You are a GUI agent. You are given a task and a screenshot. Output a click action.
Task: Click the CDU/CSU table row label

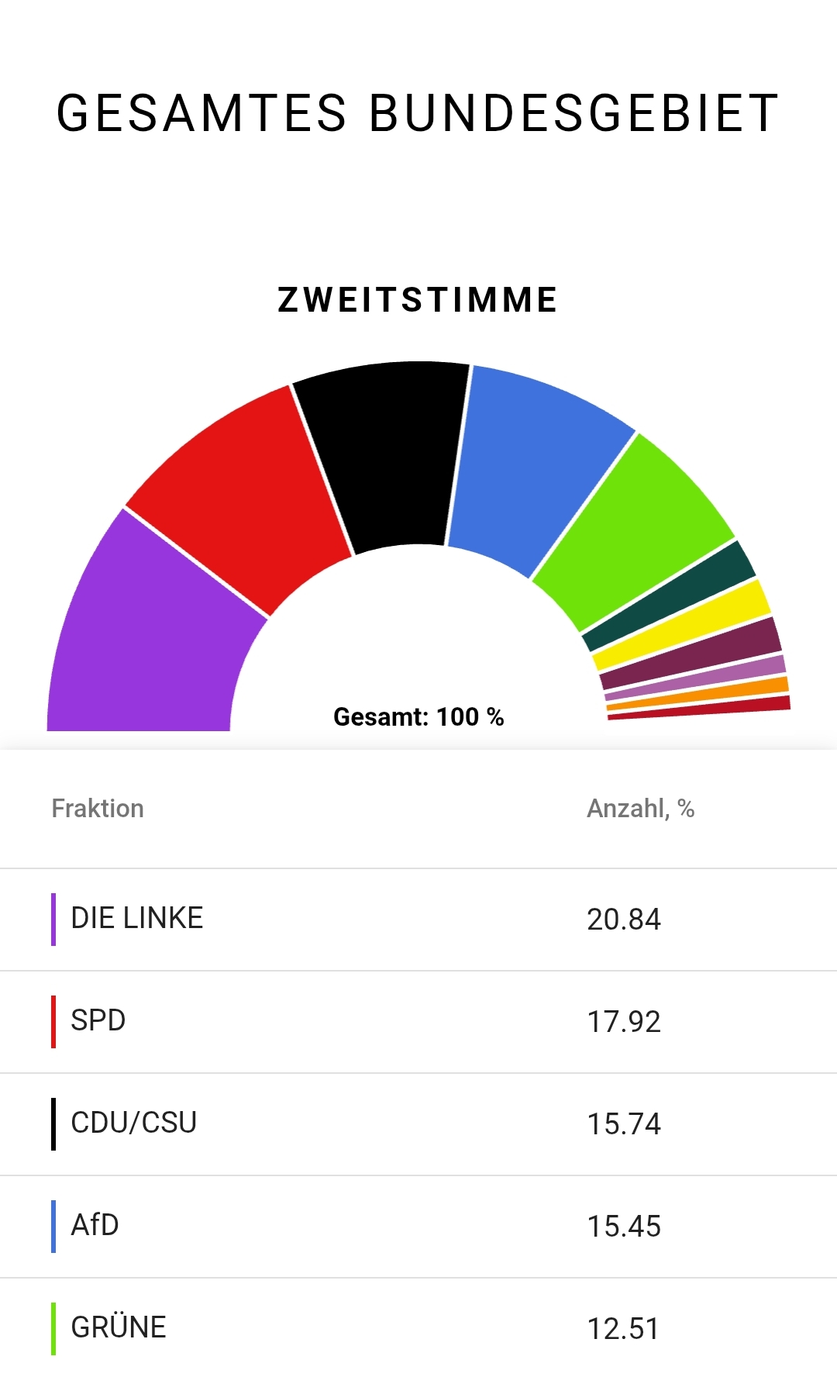(x=133, y=1123)
